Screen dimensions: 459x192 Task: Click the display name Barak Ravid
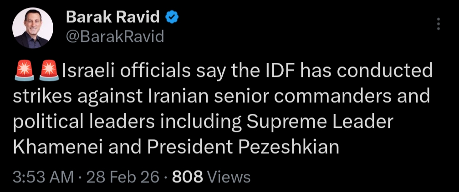[x=112, y=18]
